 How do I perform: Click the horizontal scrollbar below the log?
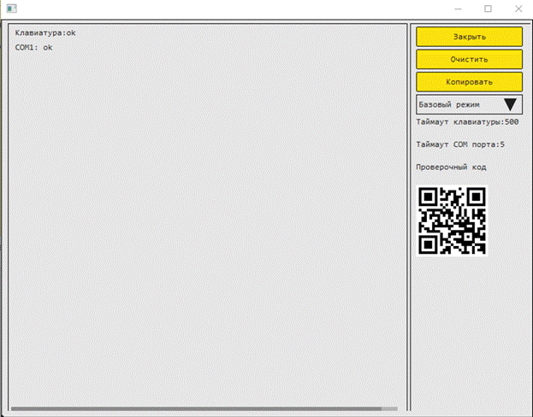(204, 409)
